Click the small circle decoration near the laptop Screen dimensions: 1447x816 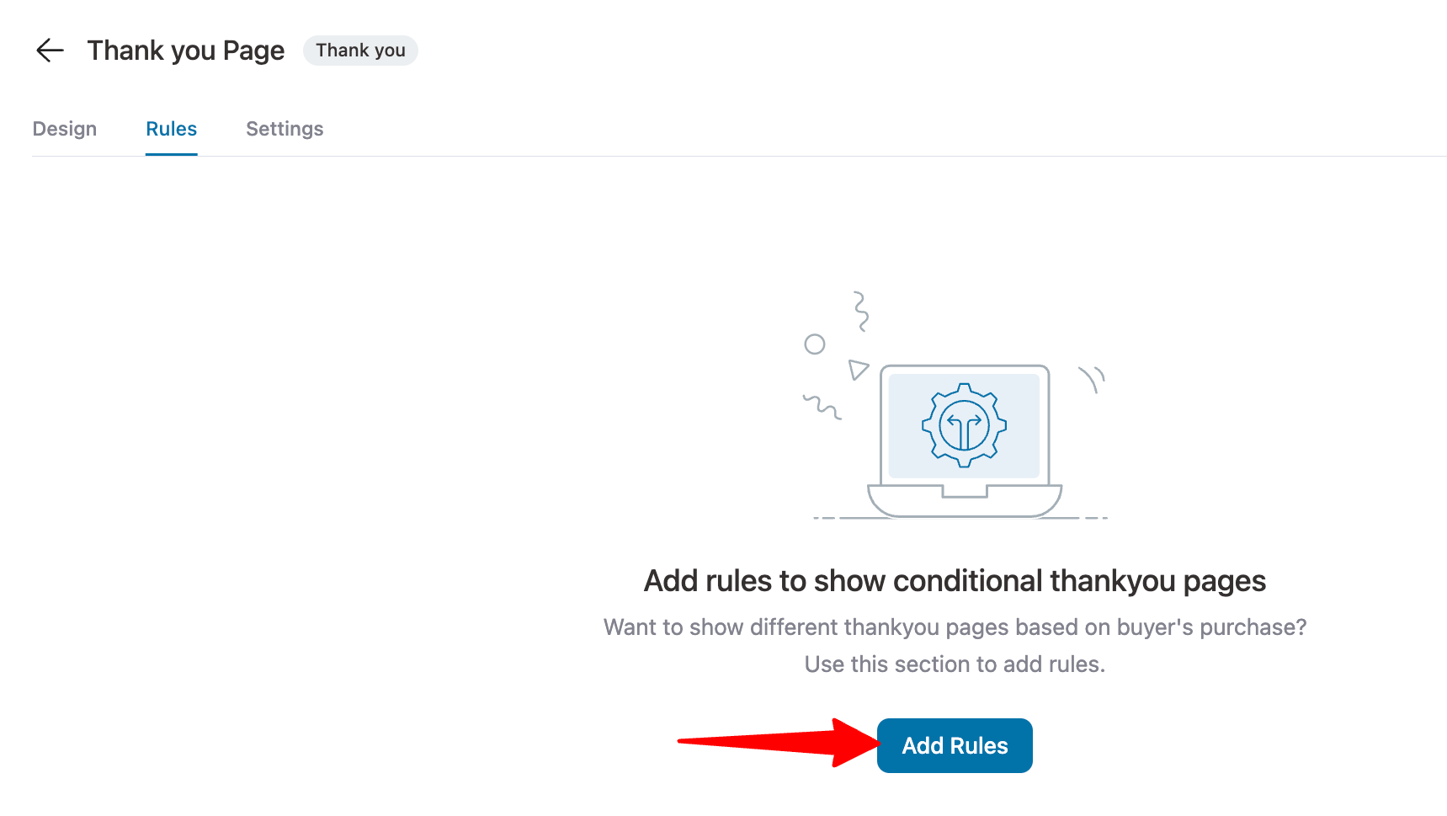(815, 344)
